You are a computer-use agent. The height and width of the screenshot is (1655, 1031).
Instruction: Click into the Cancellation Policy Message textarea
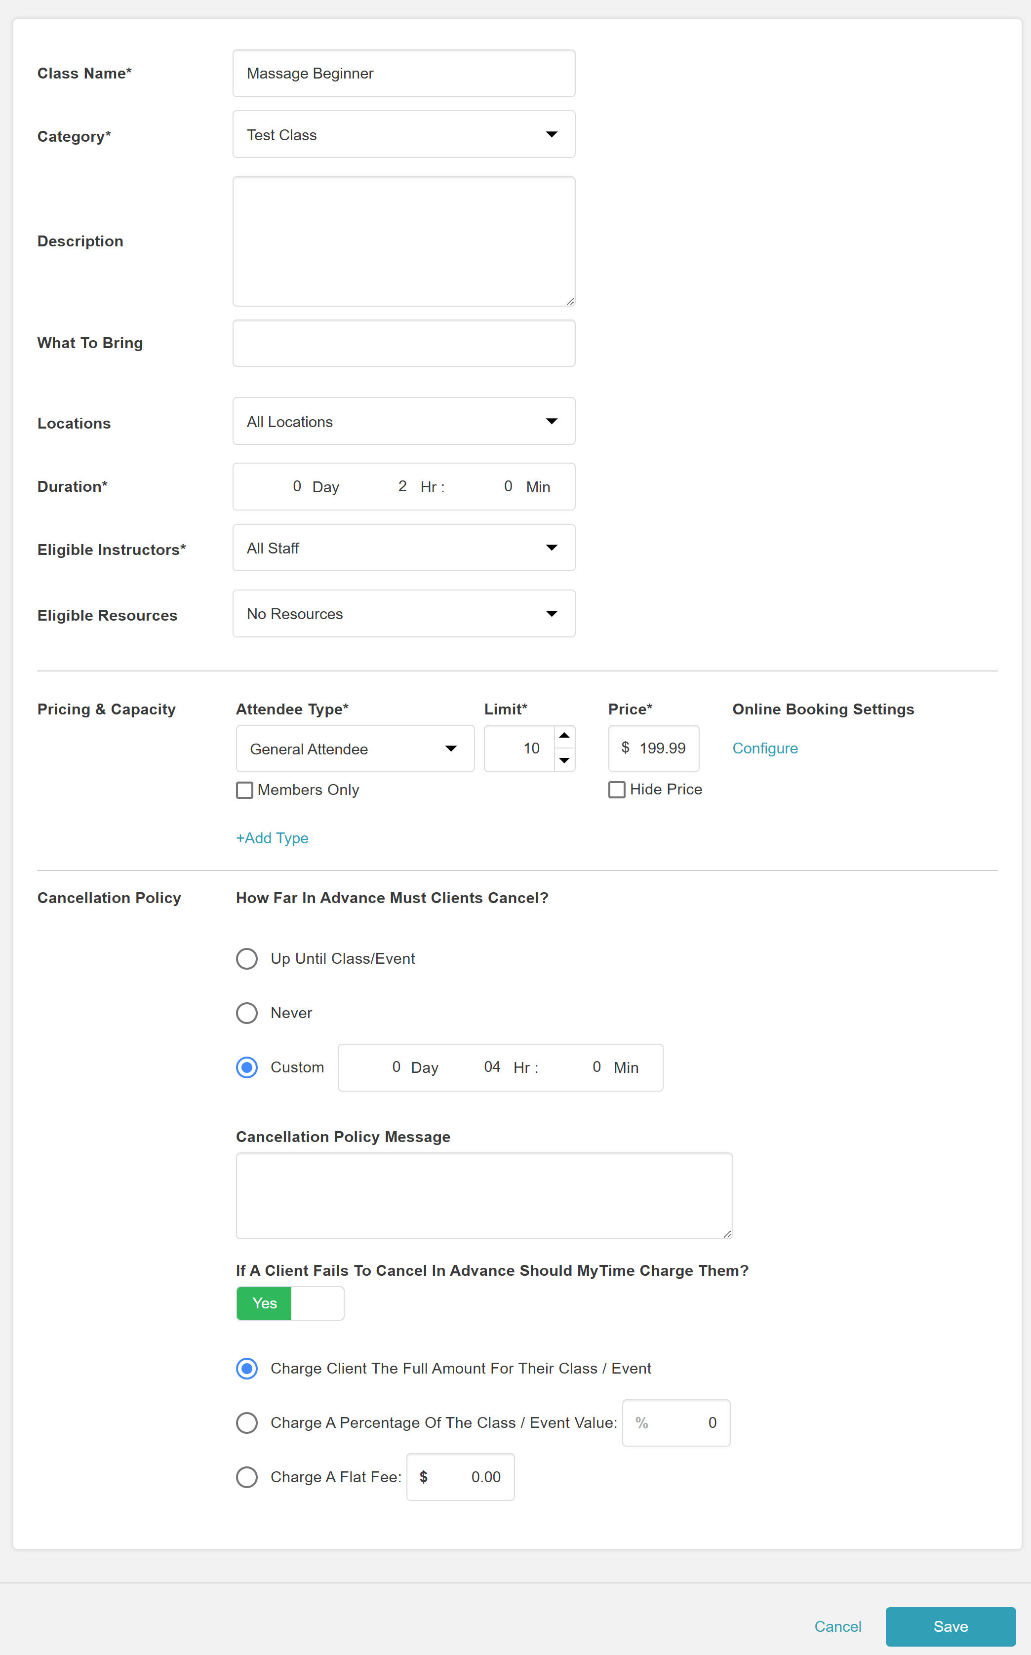pyautogui.click(x=483, y=1196)
